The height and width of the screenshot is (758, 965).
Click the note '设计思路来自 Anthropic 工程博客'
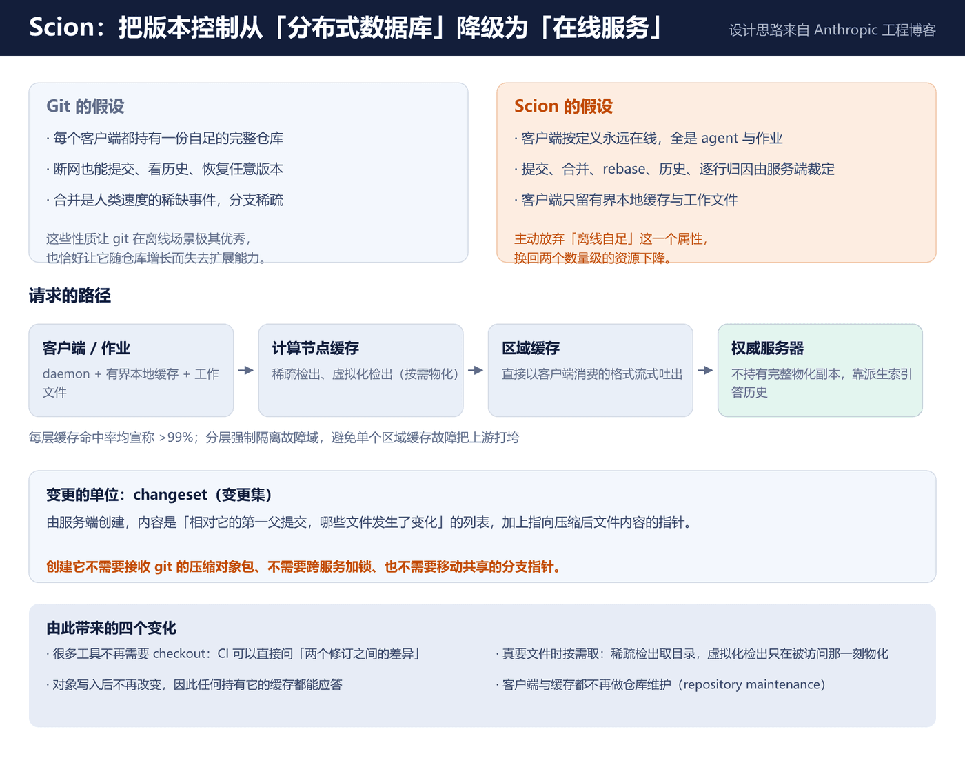(x=832, y=30)
